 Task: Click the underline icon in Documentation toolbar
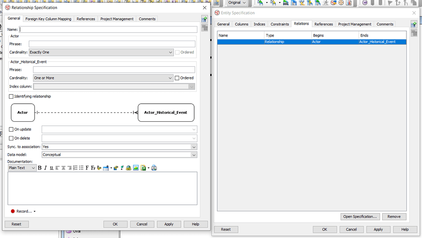51,168
